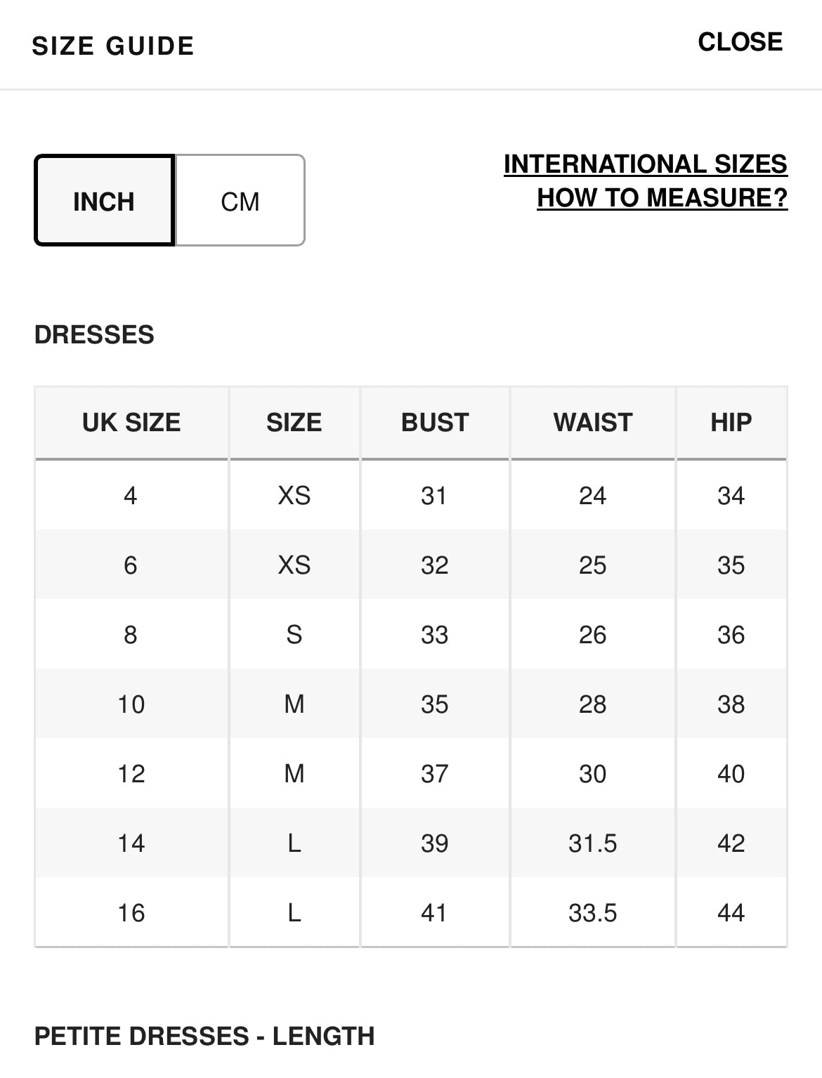Click the WAIST column header
The image size is (822, 1078).
592,422
